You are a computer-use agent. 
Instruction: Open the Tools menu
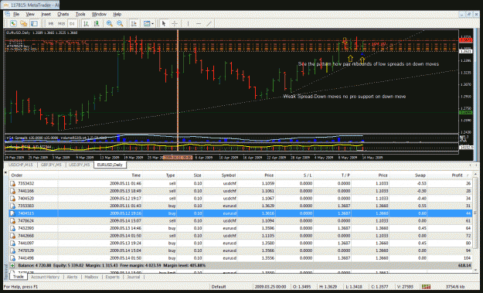(80, 14)
